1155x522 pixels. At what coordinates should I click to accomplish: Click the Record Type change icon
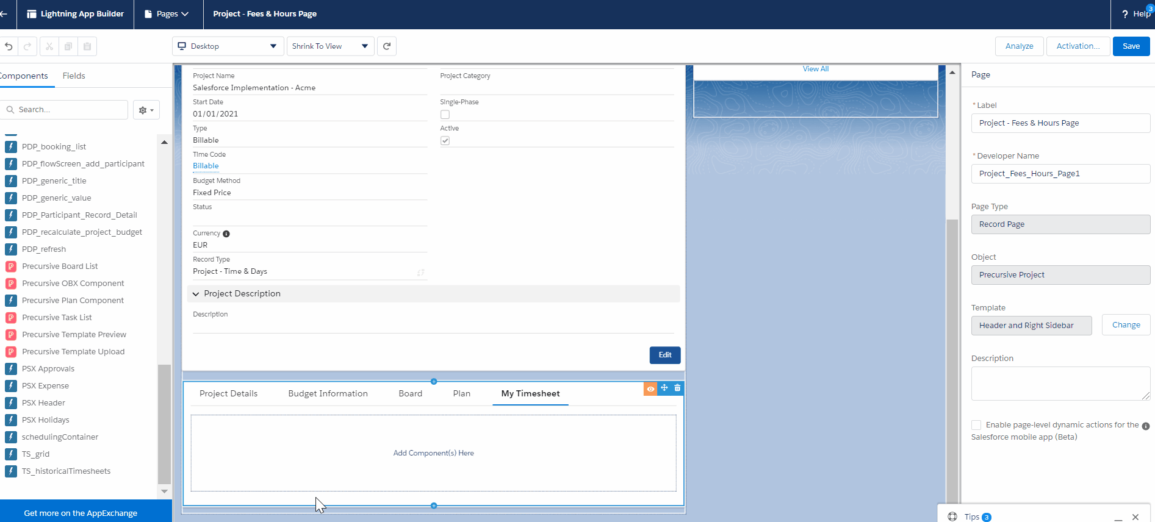[420, 273]
